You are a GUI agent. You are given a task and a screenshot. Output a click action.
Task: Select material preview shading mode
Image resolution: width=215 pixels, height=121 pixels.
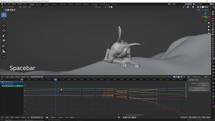(205, 7)
